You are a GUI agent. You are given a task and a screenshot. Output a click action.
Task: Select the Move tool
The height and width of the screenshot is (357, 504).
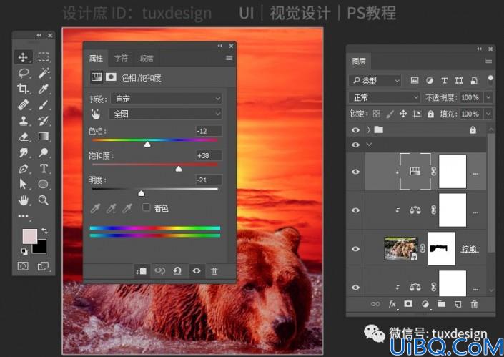click(23, 57)
